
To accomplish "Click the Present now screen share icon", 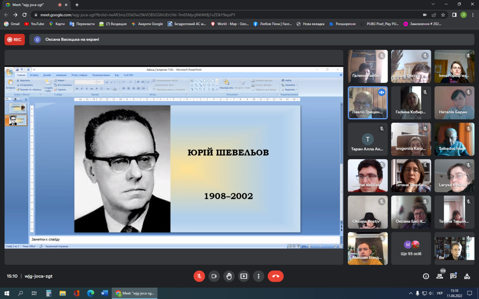I will tap(244, 276).
